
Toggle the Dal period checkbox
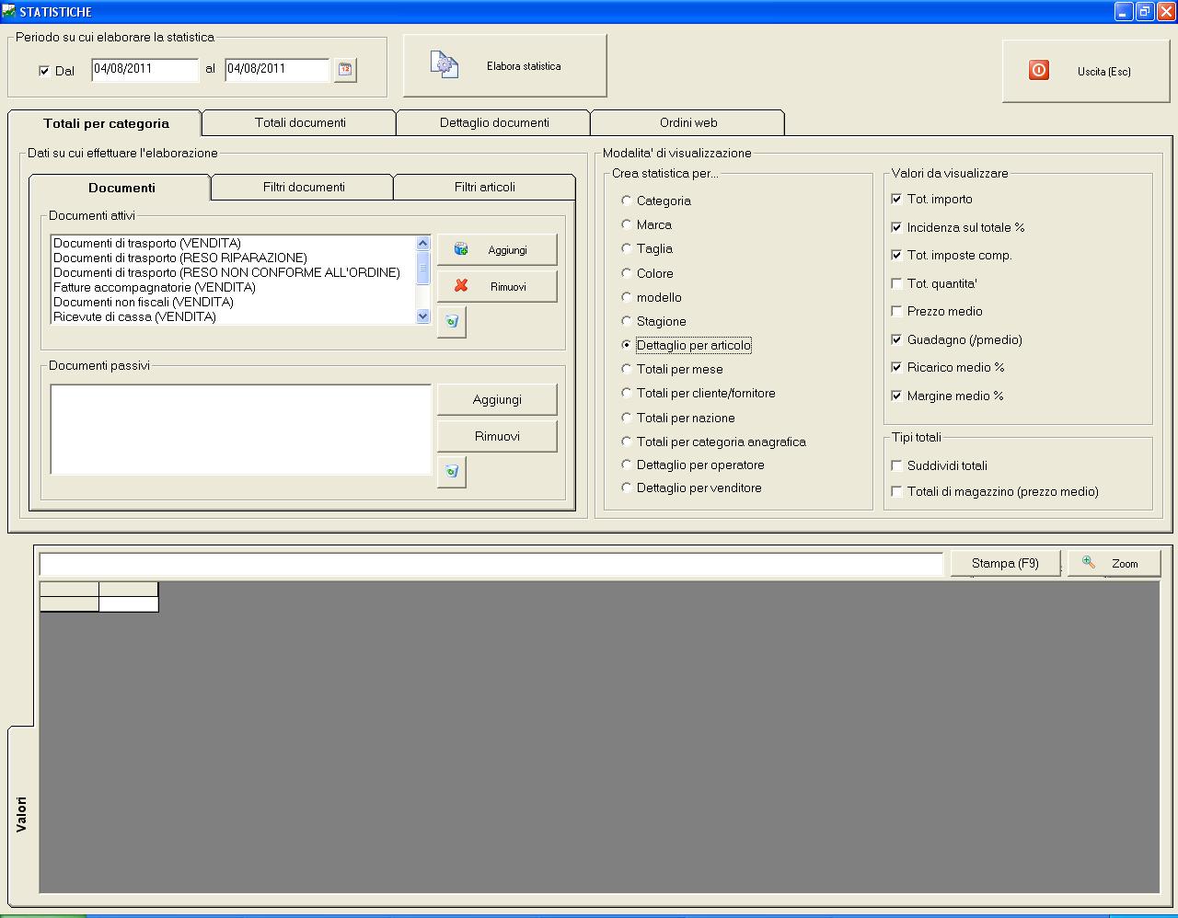tap(44, 71)
